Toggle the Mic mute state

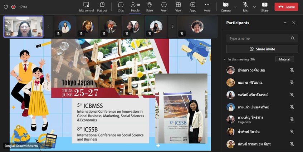[x=245, y=6]
